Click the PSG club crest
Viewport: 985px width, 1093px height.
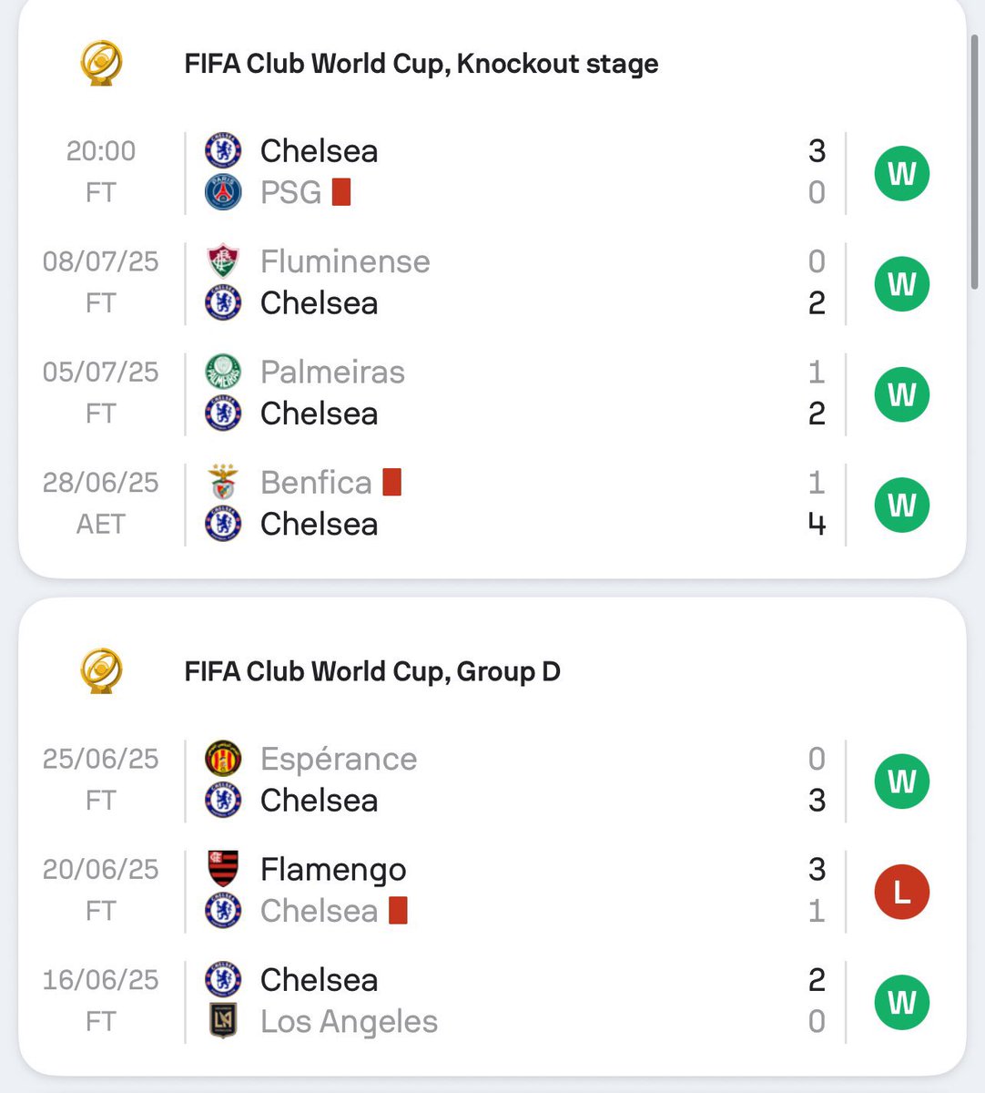223,193
